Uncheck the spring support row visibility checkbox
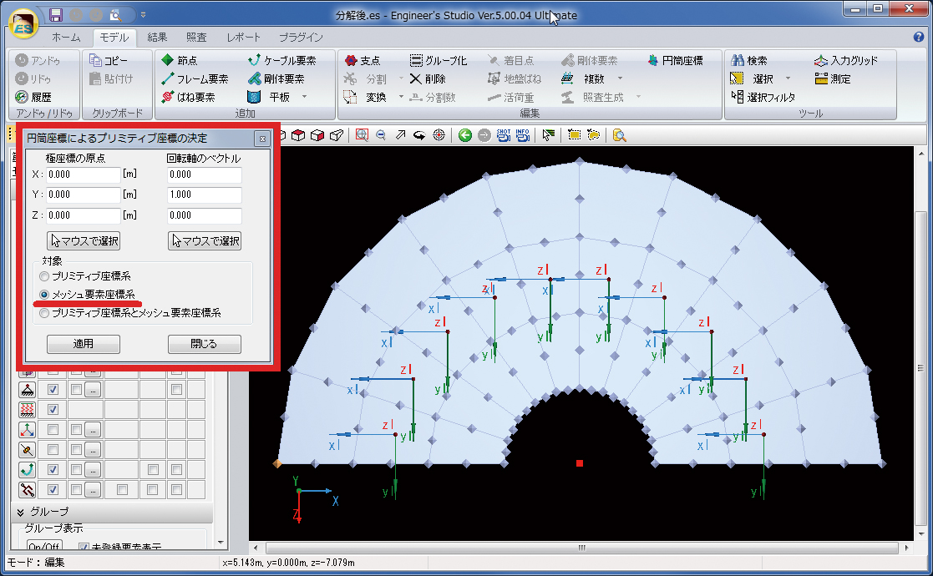This screenshot has width=933, height=576. (x=53, y=409)
